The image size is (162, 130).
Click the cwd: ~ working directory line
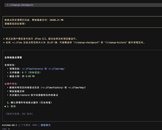(6, 129)
